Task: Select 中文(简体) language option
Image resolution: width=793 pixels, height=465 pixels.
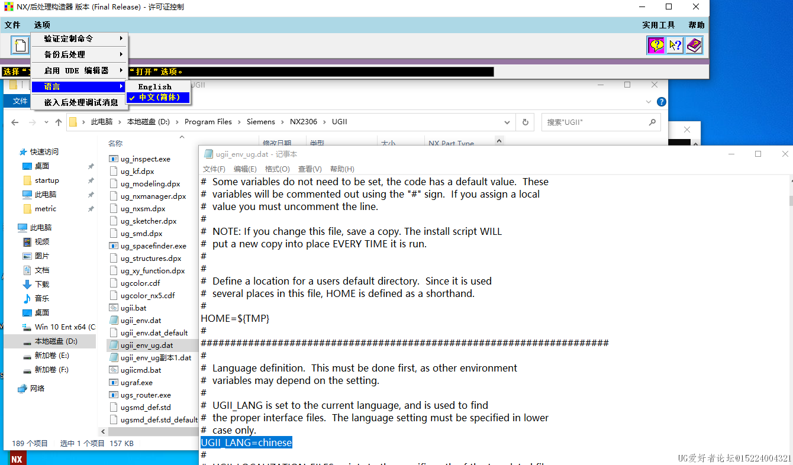Action: coord(159,97)
